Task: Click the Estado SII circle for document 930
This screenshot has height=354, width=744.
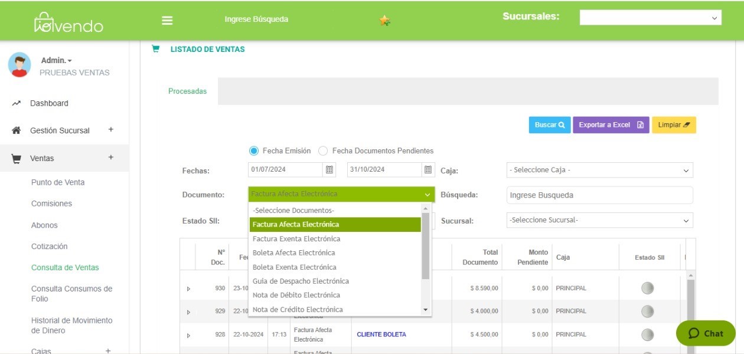Action: [647, 289]
